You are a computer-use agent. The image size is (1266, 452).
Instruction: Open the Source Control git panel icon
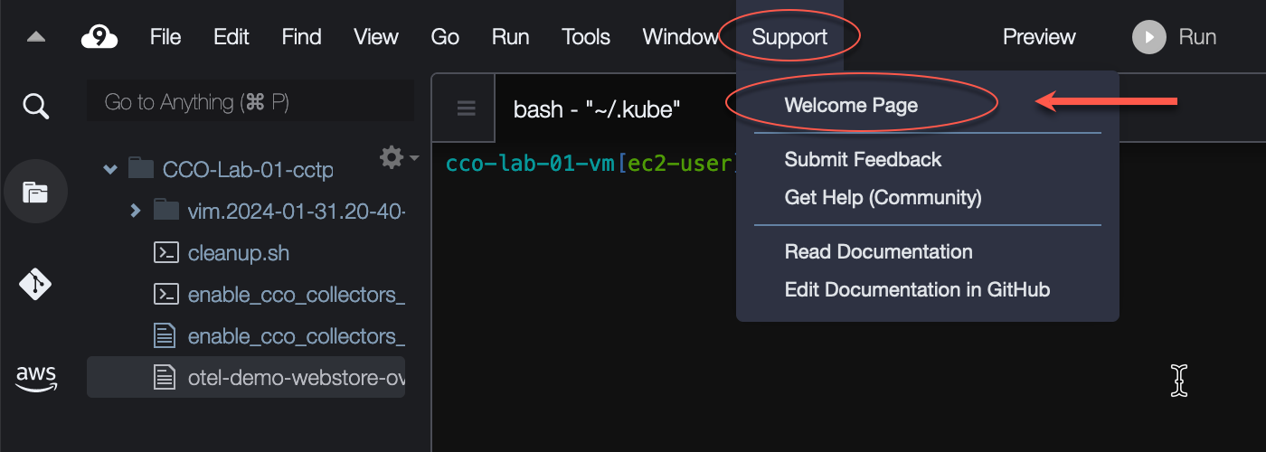click(35, 284)
